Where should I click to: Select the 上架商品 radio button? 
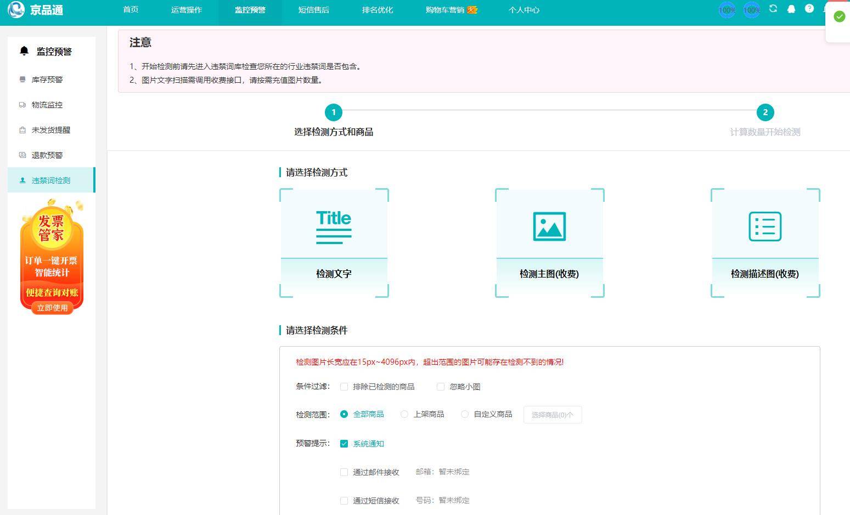(x=404, y=414)
